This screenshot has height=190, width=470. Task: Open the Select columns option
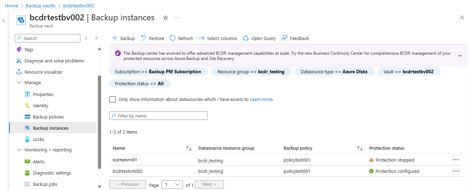(218, 38)
